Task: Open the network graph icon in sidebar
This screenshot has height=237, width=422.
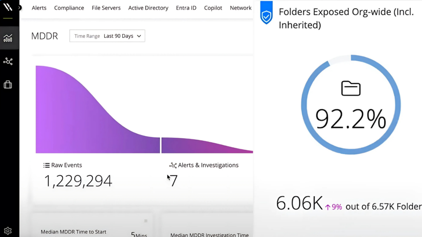Action: tap(8, 61)
